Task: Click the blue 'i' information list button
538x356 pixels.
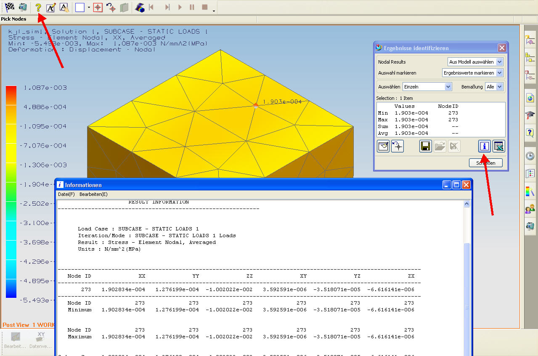Action: [485, 146]
